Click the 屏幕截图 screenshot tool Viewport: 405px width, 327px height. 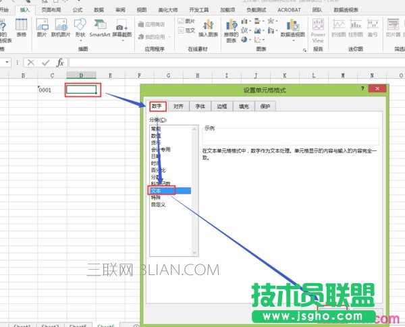coord(122,28)
